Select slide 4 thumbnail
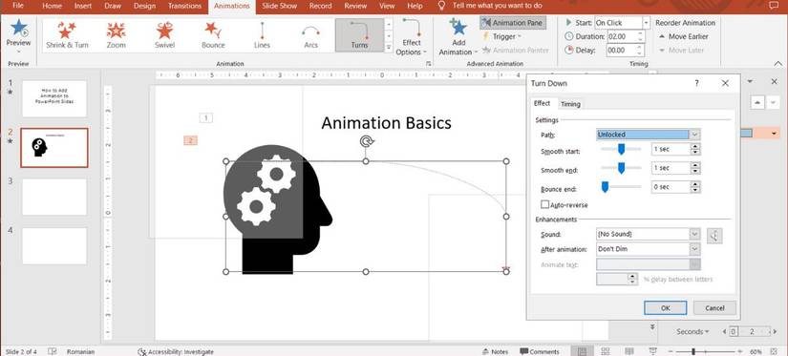Image resolution: width=788 pixels, height=356 pixels. tap(54, 246)
